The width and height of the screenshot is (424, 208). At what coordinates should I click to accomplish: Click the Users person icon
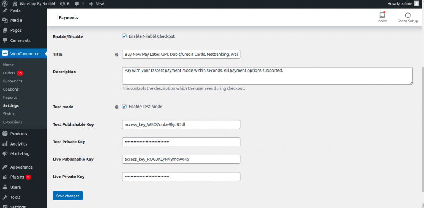point(5,187)
